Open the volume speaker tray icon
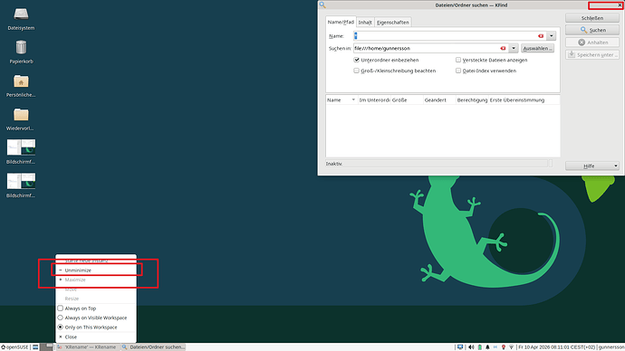The image size is (625, 351). coord(471,347)
